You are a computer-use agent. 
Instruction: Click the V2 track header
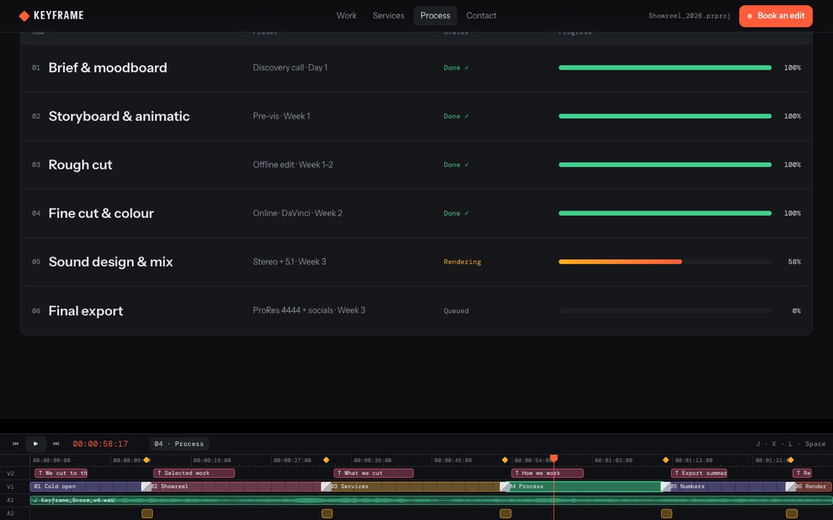pos(10,473)
